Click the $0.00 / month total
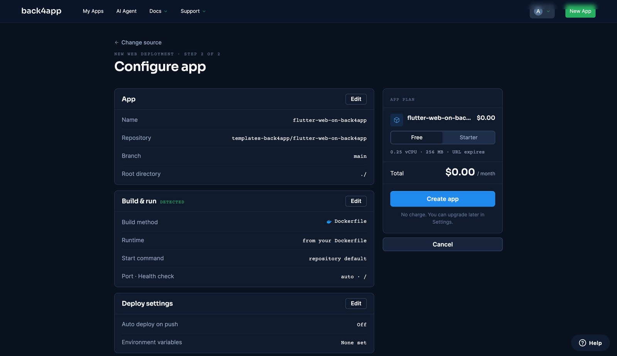 click(470, 172)
